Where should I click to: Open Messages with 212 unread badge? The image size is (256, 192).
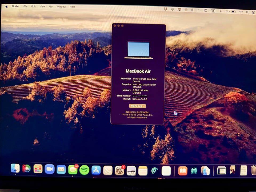click(73, 170)
